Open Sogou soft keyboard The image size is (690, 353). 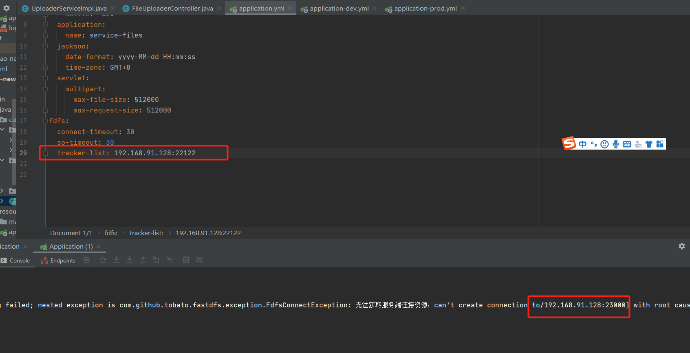click(x=627, y=144)
